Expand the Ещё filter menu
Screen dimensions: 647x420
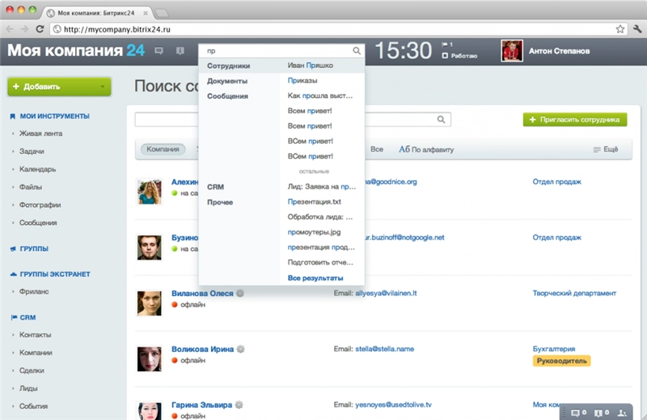pyautogui.click(x=606, y=150)
